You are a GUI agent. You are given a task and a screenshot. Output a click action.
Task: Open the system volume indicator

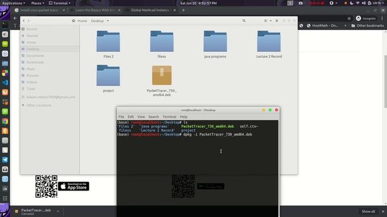point(363,3)
